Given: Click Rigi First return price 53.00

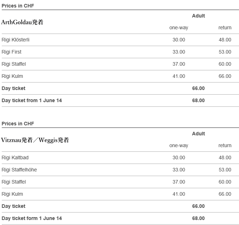Looking at the screenshot, I should tap(225, 52).
